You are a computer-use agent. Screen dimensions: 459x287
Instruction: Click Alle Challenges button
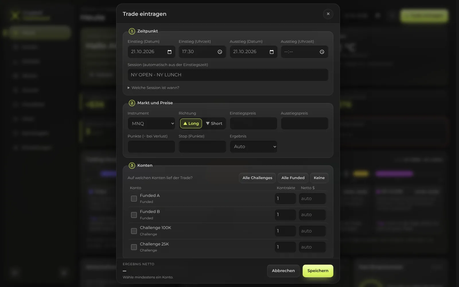coord(257,178)
